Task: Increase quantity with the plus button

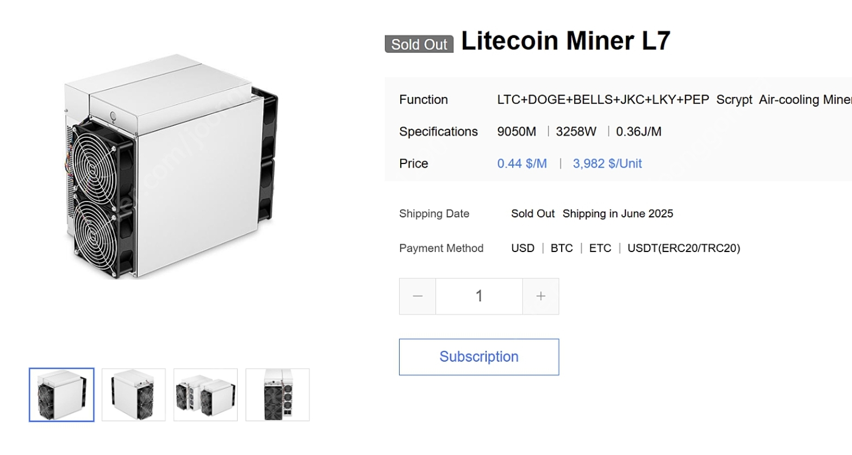Action: point(540,296)
